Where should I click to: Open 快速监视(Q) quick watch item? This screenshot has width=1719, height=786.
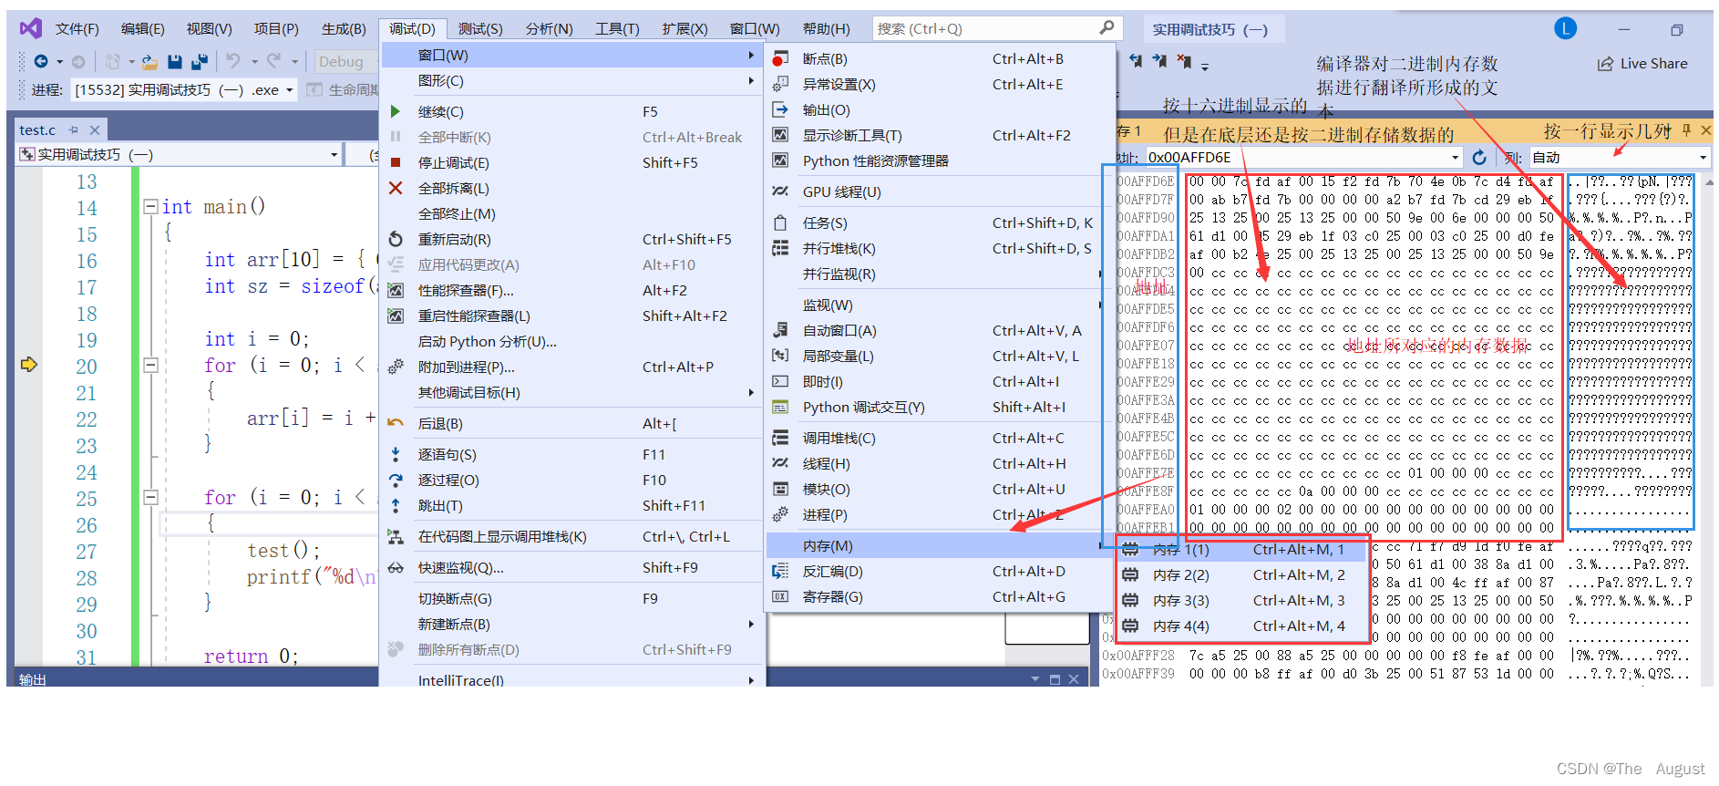click(x=571, y=567)
